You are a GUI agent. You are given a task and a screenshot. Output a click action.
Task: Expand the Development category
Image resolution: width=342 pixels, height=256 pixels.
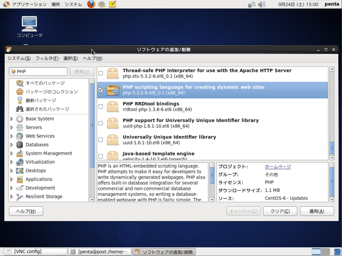[x=12, y=188]
